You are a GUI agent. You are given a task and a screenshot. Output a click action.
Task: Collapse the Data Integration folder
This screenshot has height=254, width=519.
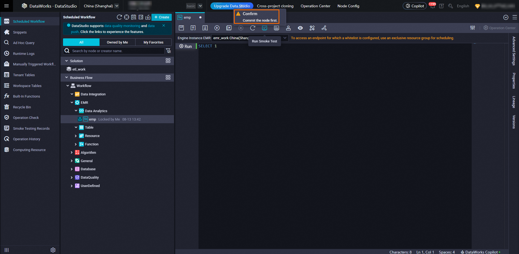(72, 94)
